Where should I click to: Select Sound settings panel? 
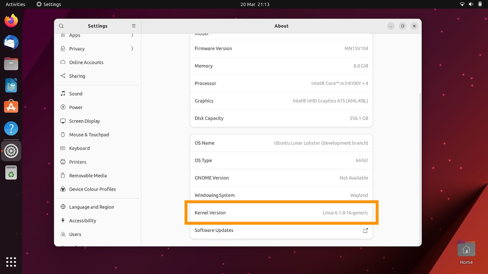click(98, 93)
